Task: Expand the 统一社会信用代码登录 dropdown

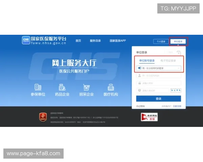Action: (159, 68)
